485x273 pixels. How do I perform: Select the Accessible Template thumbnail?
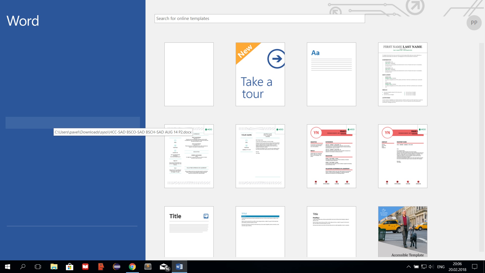tap(403, 232)
